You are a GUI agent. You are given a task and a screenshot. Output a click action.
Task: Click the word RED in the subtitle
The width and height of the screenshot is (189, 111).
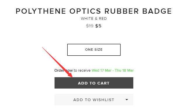tap(103, 19)
